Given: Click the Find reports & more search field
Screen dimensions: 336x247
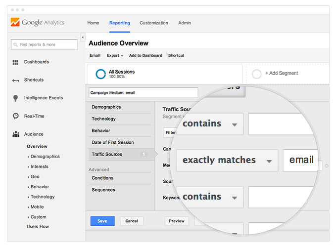Looking at the screenshot, I should click(45, 44).
